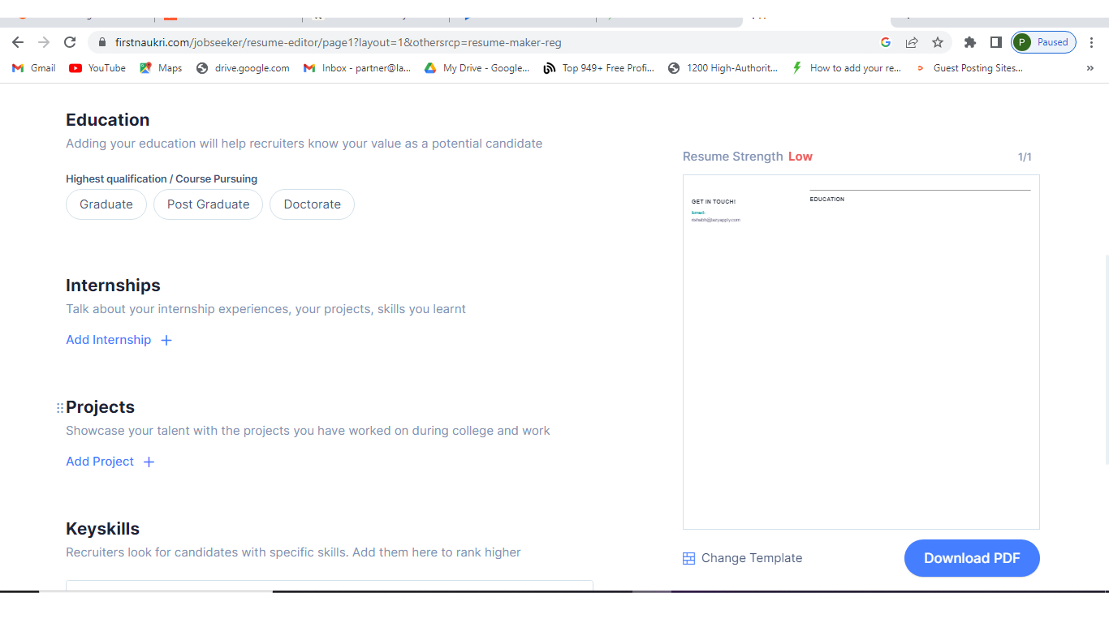1109x623 pixels.
Task: Open Chrome's three-dot menu
Action: tap(1092, 42)
